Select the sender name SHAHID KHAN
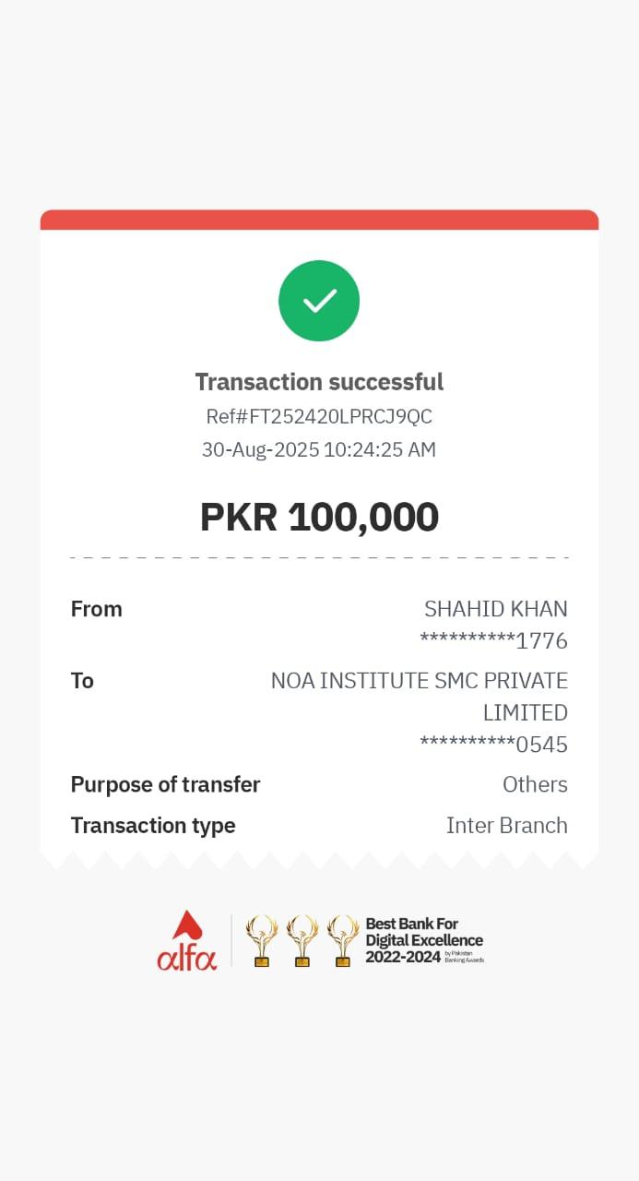Screen dimensions: 639x1181 (x=495, y=609)
